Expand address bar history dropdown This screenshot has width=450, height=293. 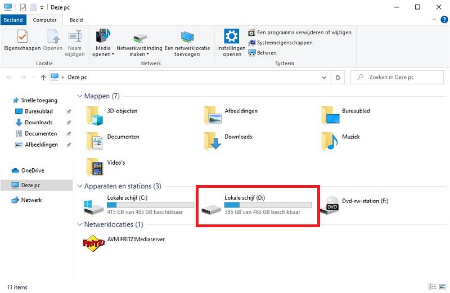pos(324,78)
